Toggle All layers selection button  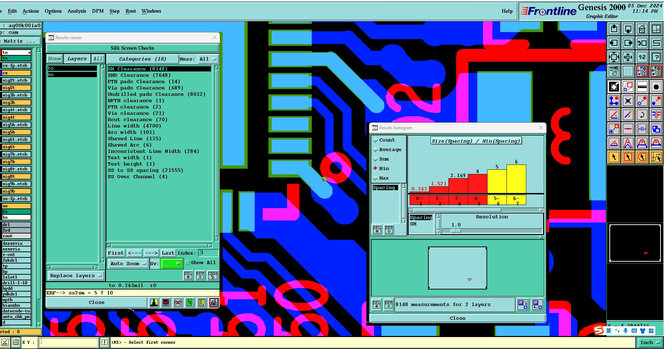coord(98,59)
